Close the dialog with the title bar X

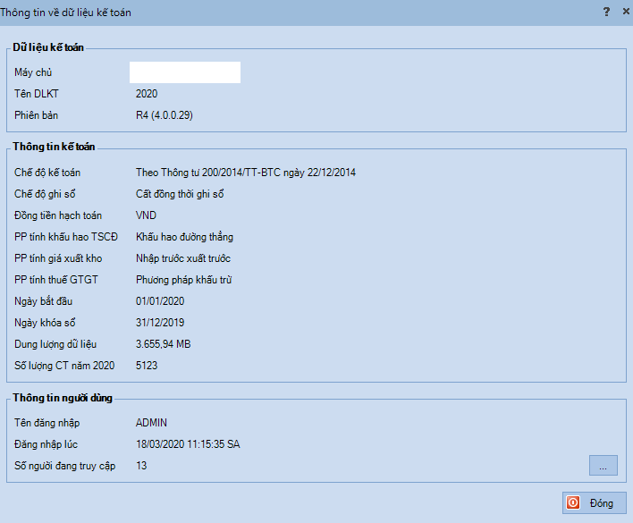(625, 12)
